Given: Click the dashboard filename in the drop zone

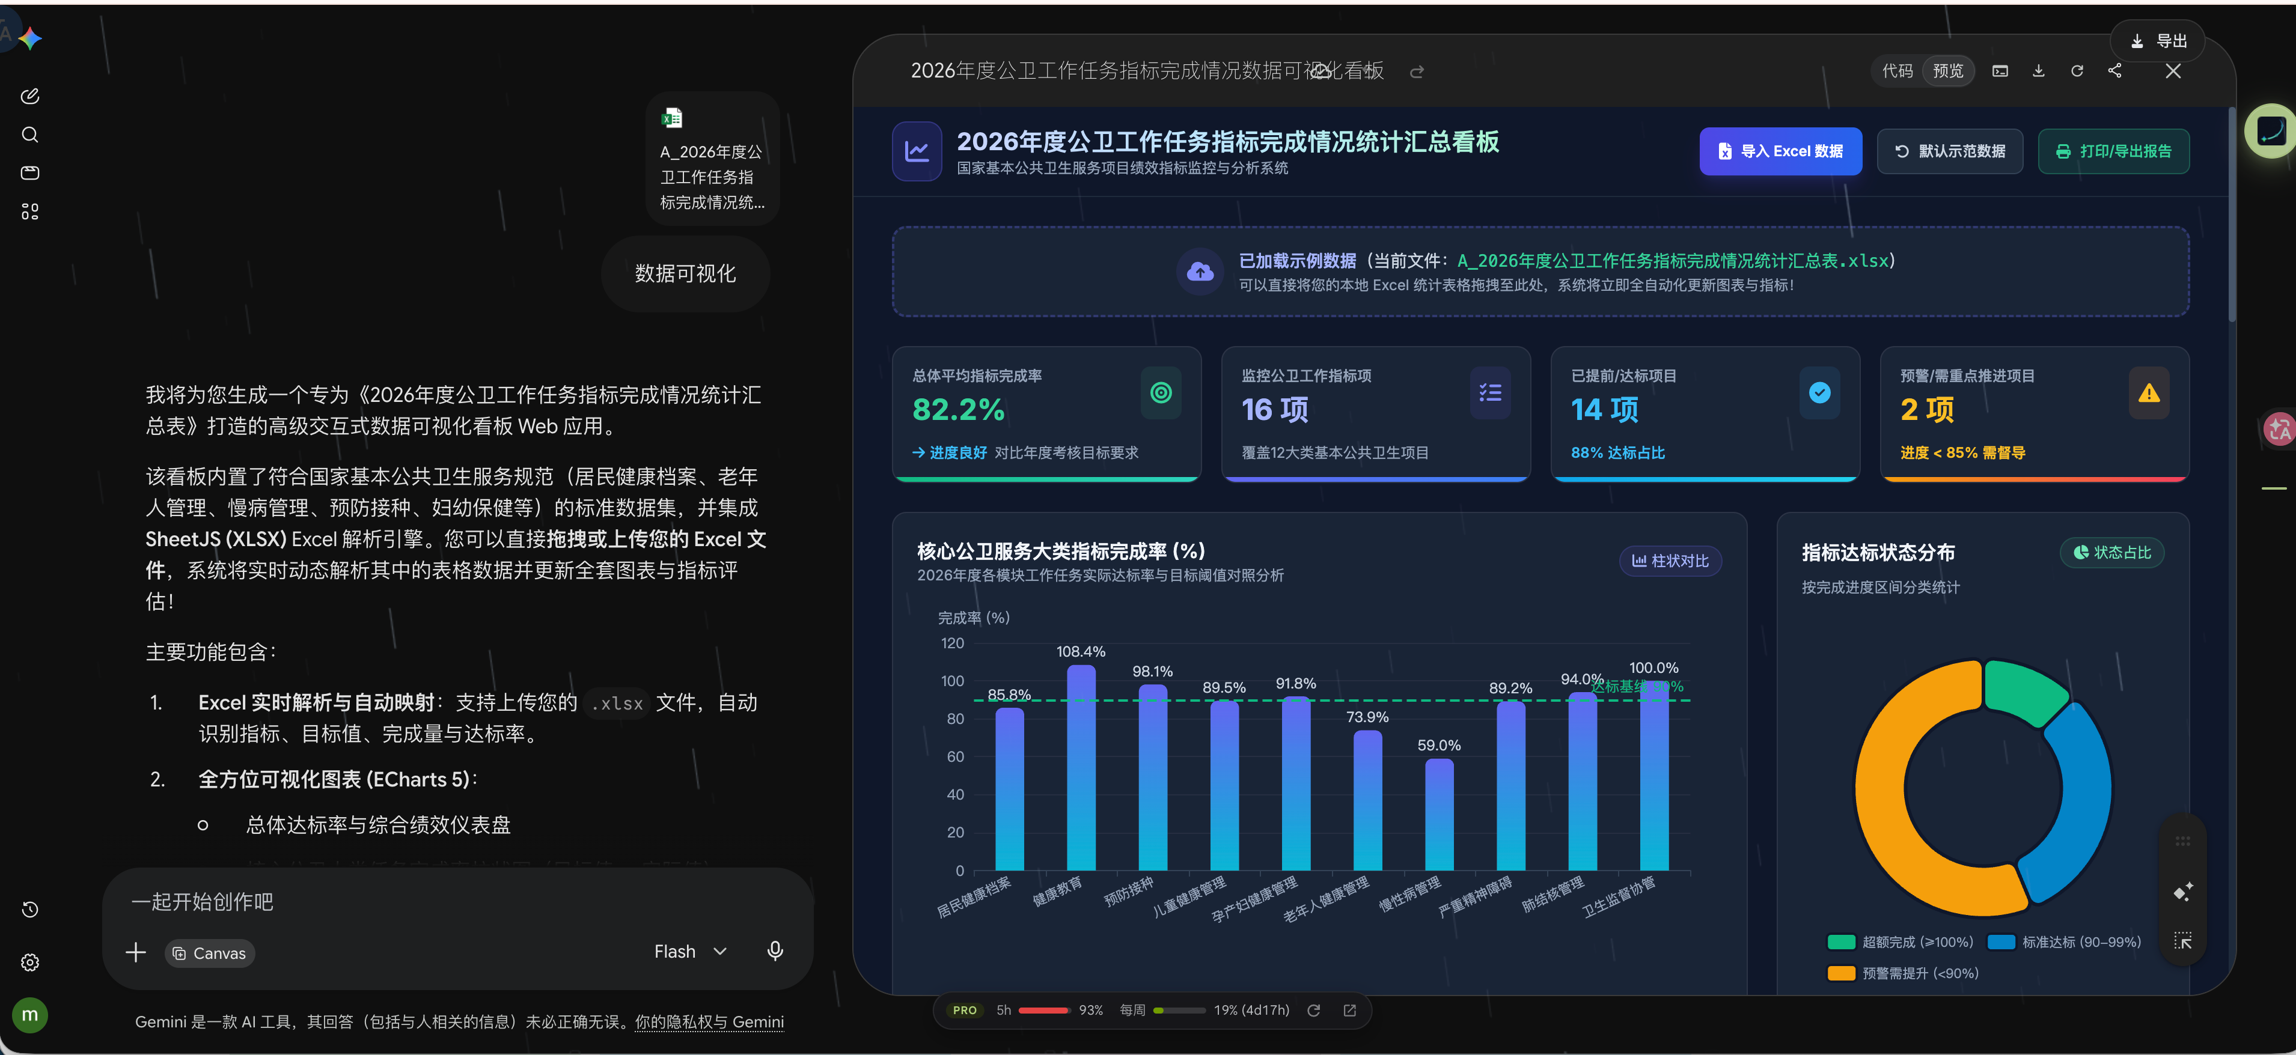Looking at the screenshot, I should point(1673,261).
